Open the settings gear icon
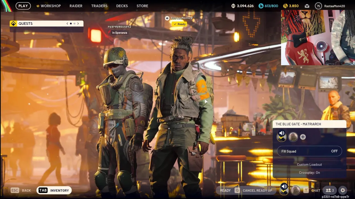Image resolution: width=355 pixels, height=199 pixels. point(343,190)
